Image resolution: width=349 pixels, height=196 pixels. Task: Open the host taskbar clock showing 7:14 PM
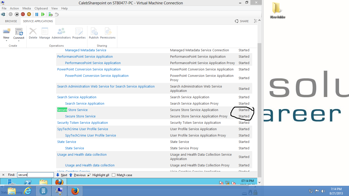click(336, 191)
